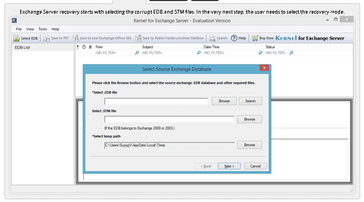Click Save to PST toolbar button
This screenshot has height=202, width=364.
[57, 38]
